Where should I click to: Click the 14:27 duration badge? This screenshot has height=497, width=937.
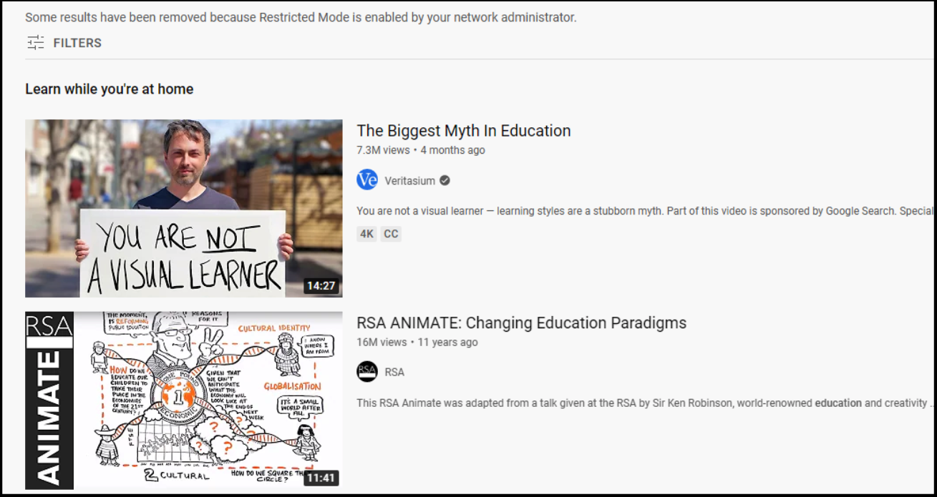click(x=321, y=285)
